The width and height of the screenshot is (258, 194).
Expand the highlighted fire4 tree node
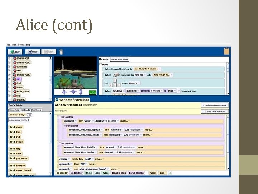(x=9, y=79)
